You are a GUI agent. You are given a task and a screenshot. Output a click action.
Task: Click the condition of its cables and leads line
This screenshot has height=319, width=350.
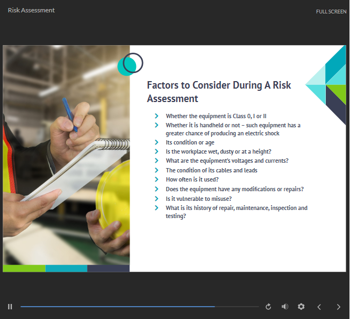pos(211,170)
